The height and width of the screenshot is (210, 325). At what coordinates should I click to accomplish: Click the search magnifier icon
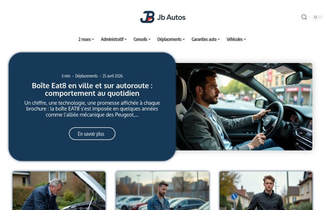(x=304, y=17)
